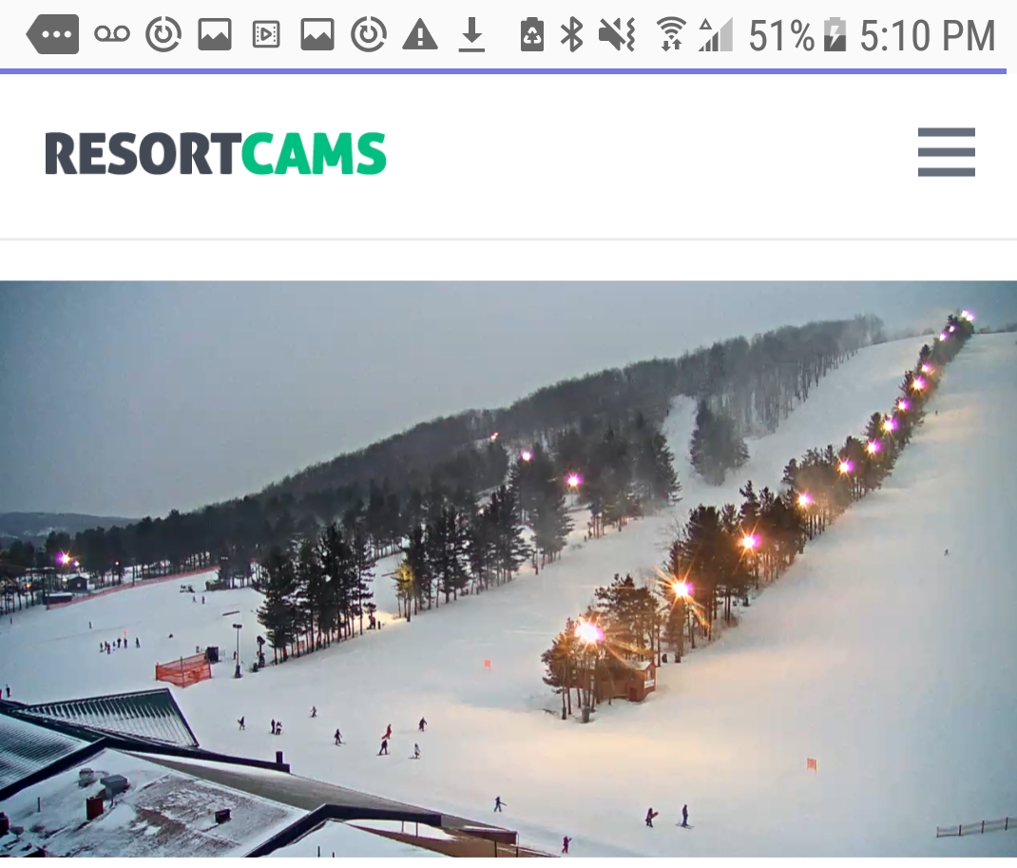Tap the muted vibrate sound icon
This screenshot has width=1017, height=868.
click(617, 34)
